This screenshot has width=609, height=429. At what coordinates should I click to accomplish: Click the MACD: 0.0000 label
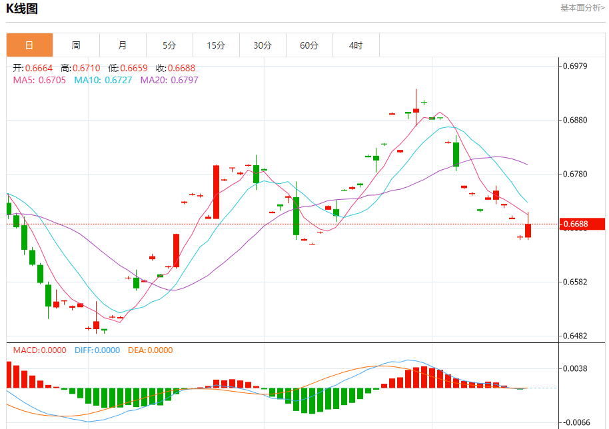click(39, 350)
